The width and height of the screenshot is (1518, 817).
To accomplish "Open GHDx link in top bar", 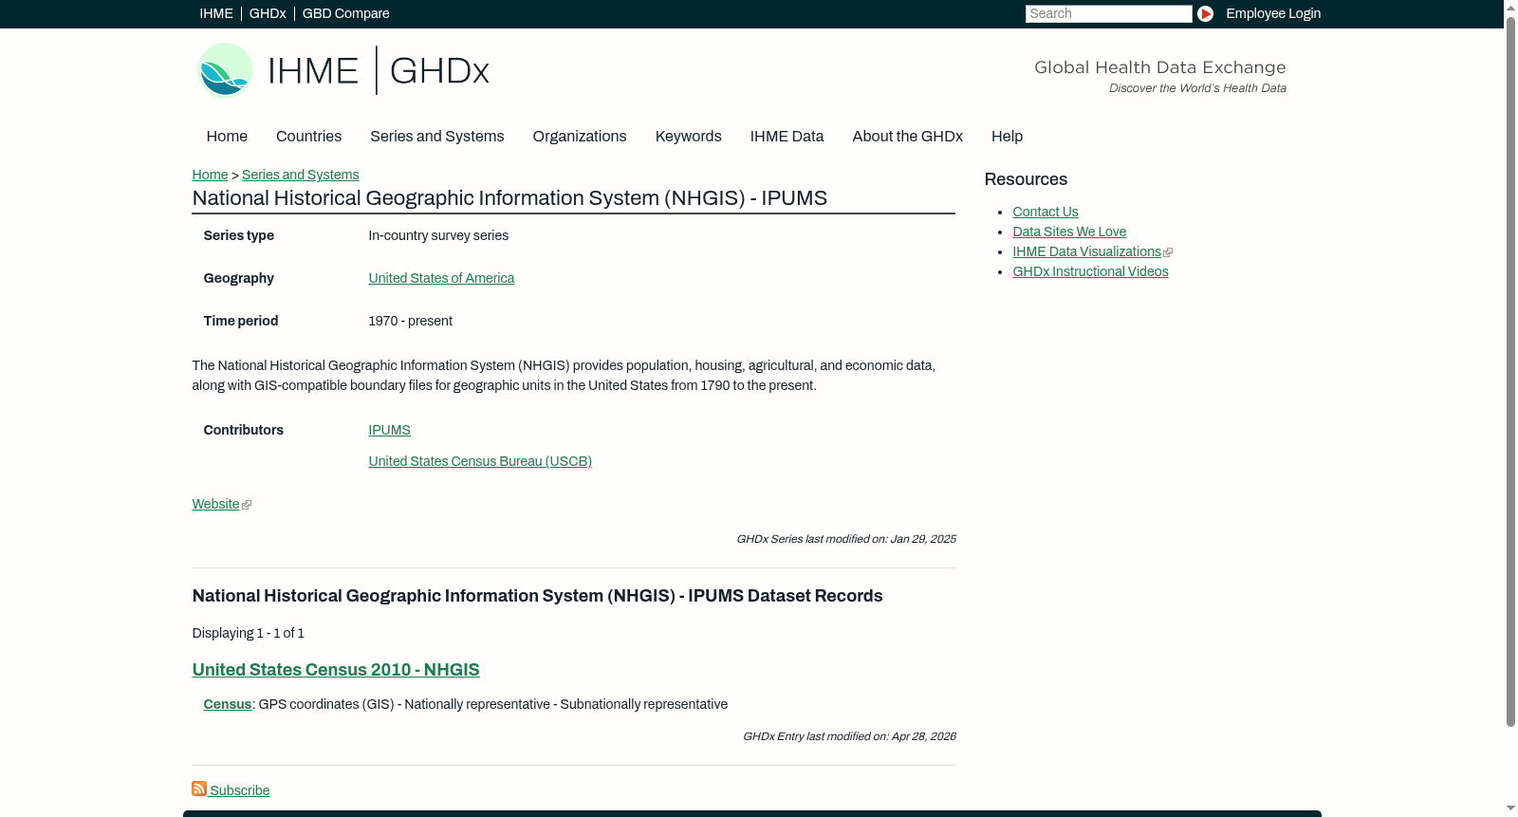I will (x=268, y=13).
